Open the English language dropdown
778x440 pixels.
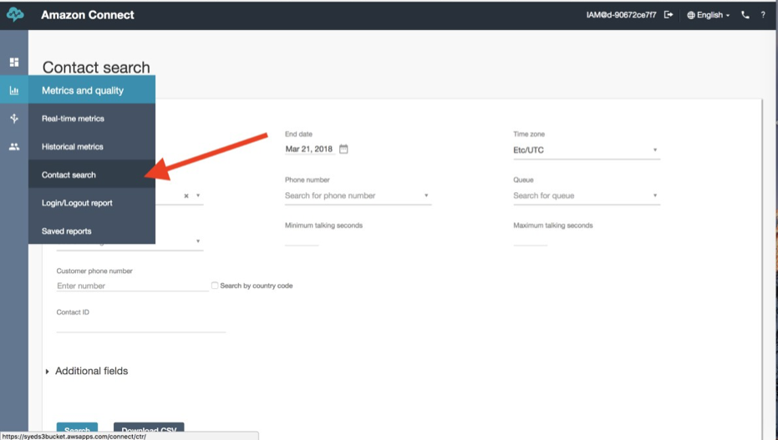tap(708, 15)
